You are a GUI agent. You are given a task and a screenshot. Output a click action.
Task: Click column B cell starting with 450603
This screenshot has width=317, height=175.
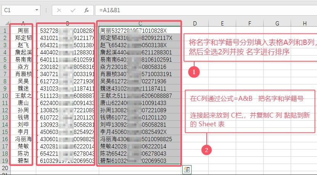67,132
